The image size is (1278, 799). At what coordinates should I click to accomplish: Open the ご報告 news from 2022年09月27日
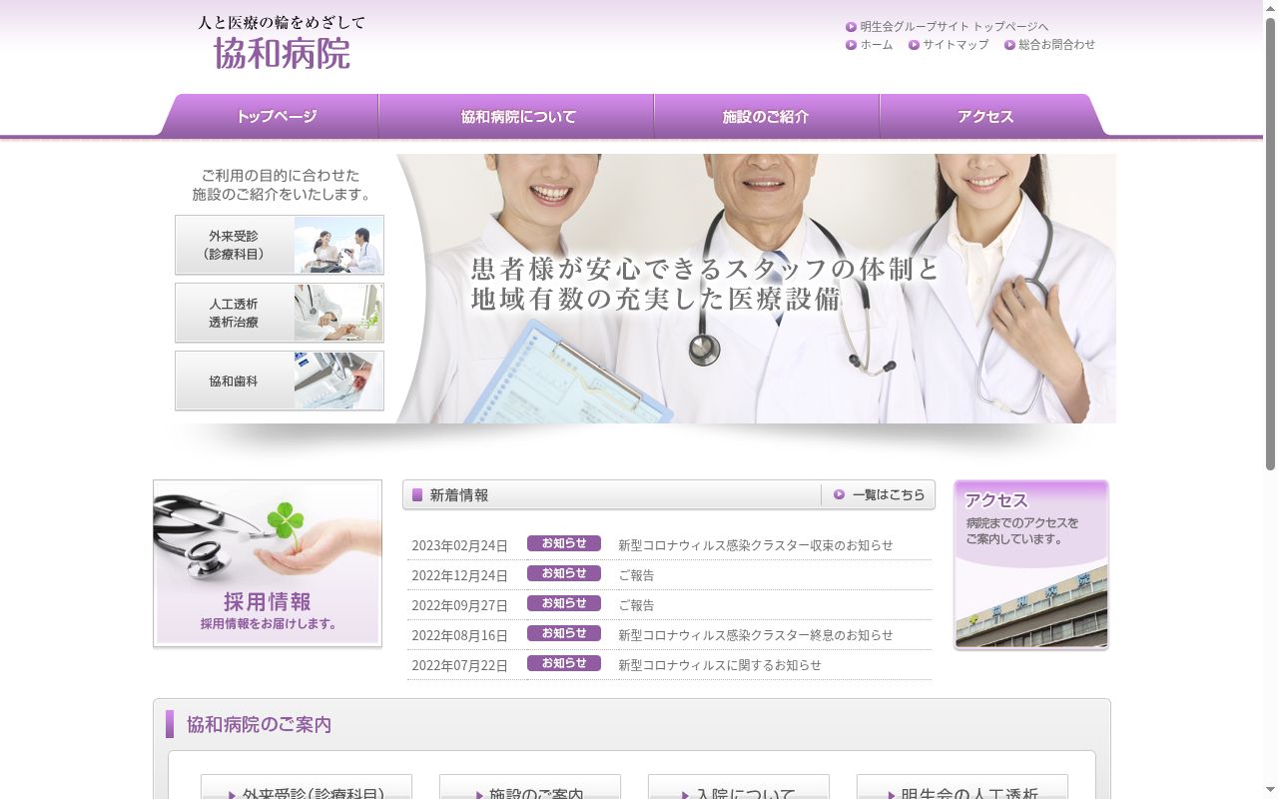point(636,605)
